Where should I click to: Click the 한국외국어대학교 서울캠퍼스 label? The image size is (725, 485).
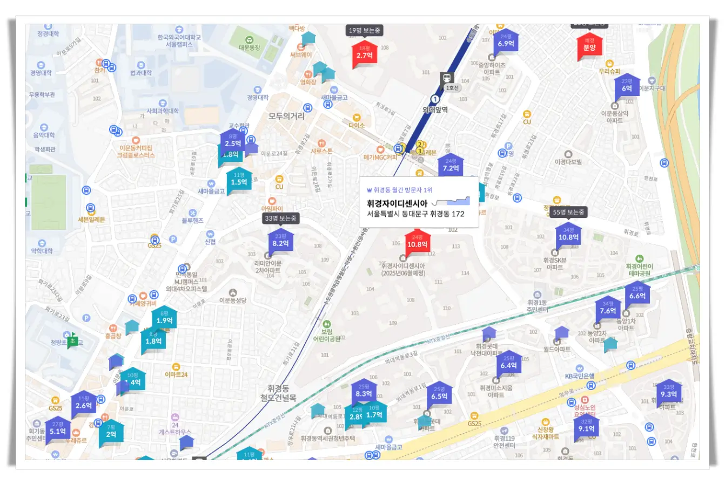(x=179, y=40)
